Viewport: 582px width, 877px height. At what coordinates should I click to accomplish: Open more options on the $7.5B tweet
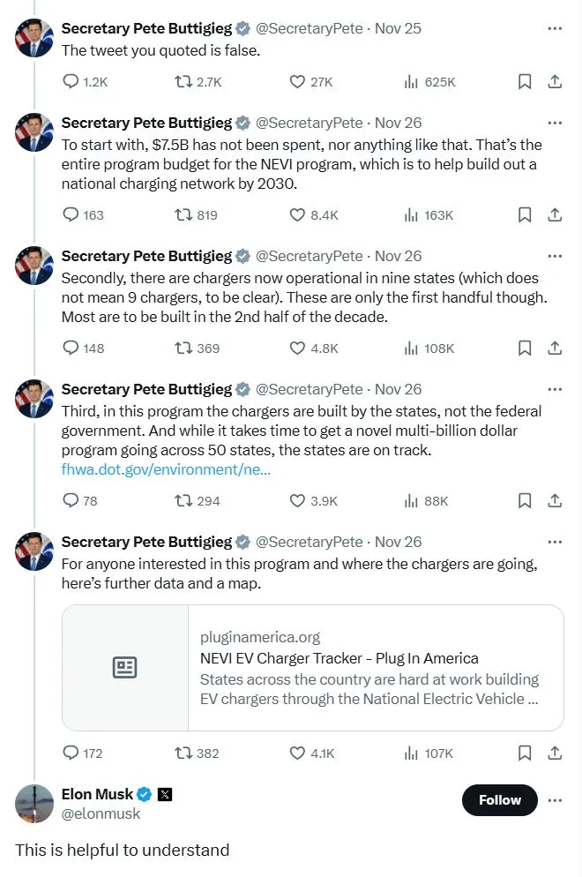[x=555, y=123]
